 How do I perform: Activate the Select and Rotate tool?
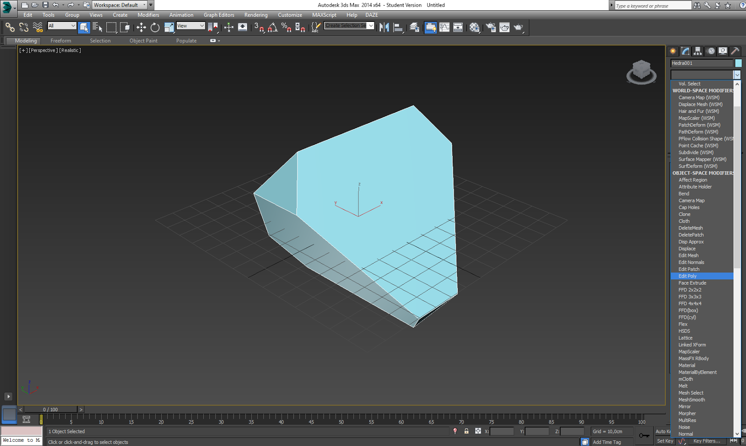(x=155, y=28)
